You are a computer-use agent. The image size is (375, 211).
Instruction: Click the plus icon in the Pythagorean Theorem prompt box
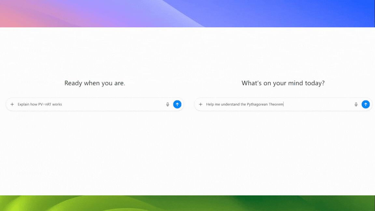[x=201, y=104]
